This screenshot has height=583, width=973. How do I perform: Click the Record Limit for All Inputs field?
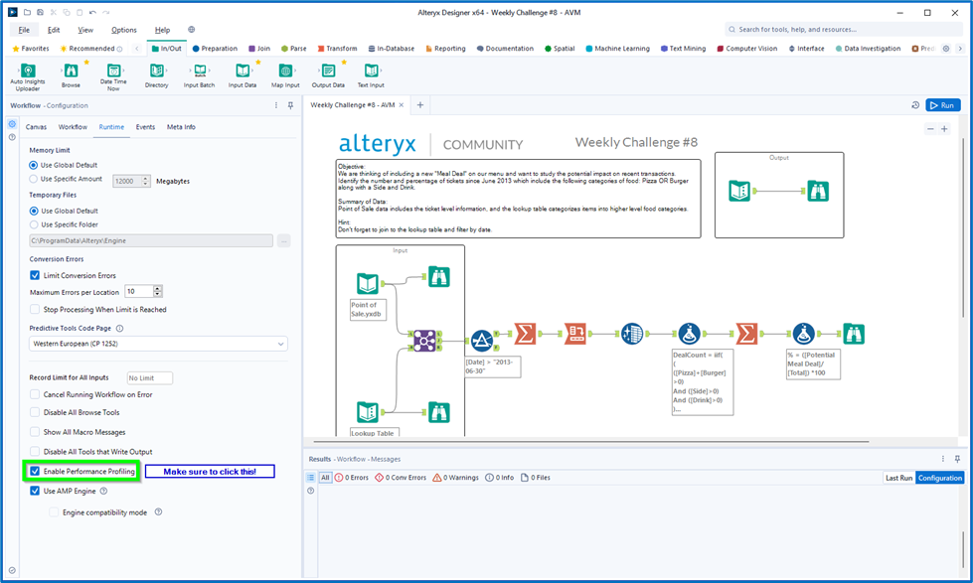click(150, 378)
